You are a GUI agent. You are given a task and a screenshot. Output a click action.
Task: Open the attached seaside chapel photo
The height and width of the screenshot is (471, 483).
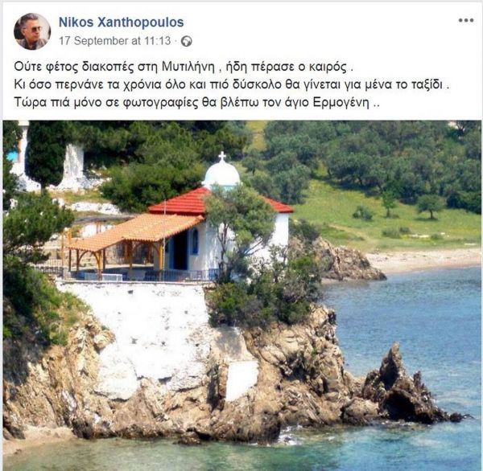242,295
